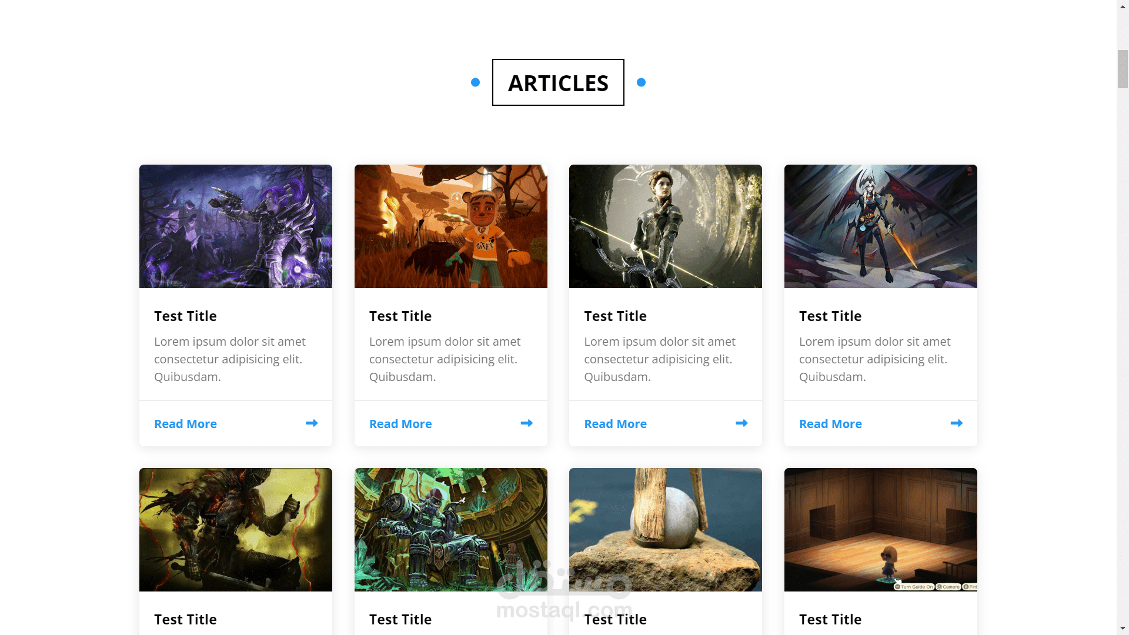Open the orange bear character thumbnail
The image size is (1129, 635).
pyautogui.click(x=451, y=226)
